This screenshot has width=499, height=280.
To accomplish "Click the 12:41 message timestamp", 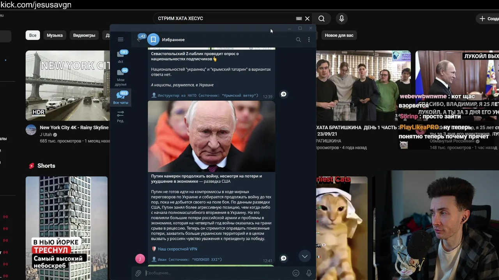I will [x=267, y=261].
